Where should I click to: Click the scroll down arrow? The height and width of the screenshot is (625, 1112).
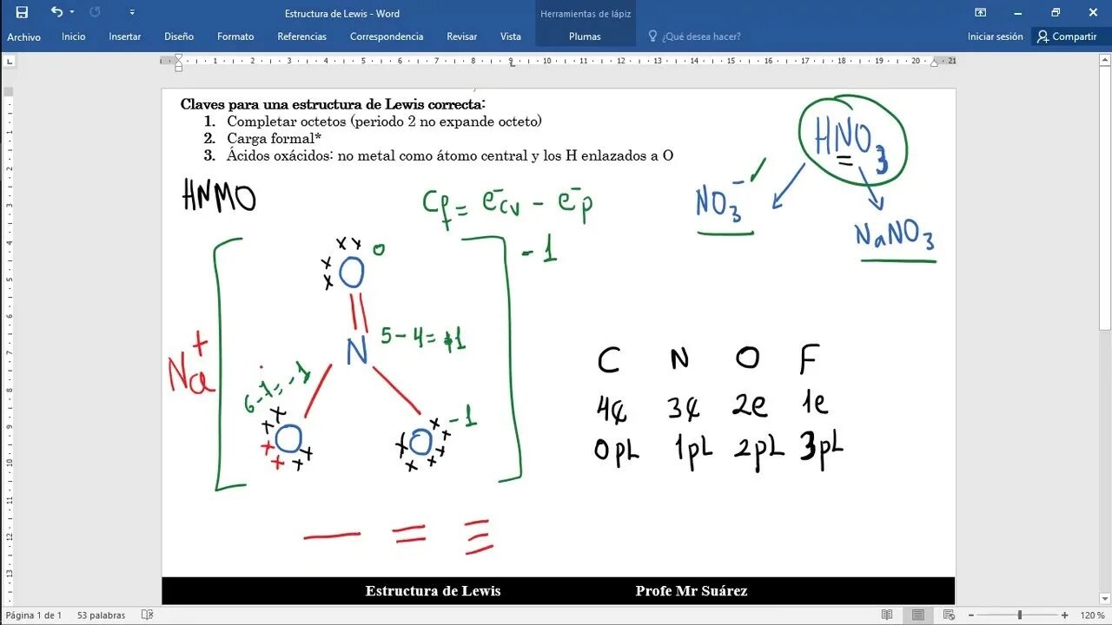(x=1105, y=598)
